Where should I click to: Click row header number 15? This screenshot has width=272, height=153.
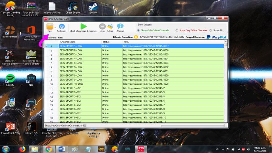[52, 105]
